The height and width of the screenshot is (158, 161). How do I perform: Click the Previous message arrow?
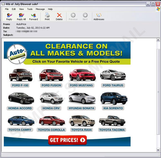[73, 16]
